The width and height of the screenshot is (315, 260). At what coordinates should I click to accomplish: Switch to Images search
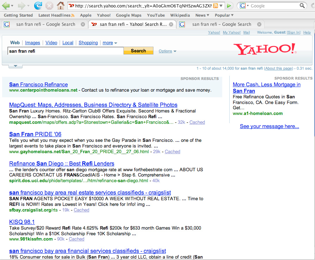(x=32, y=43)
